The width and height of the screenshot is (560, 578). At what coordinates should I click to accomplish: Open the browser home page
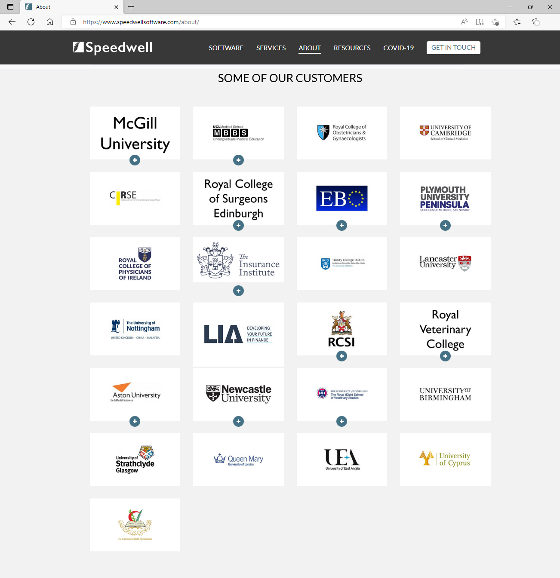pyautogui.click(x=50, y=22)
